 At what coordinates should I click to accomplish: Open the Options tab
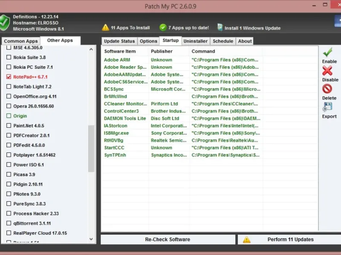coord(148,41)
